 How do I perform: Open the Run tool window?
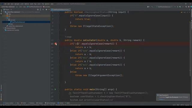17,103
